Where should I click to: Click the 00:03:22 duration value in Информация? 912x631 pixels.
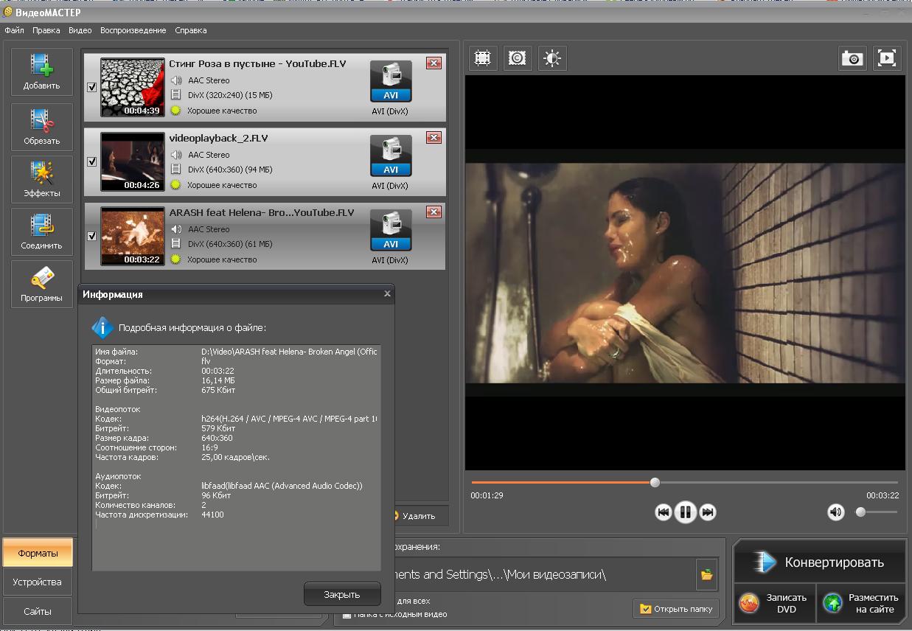[217, 371]
